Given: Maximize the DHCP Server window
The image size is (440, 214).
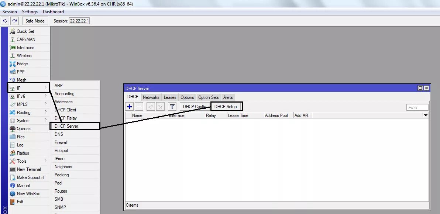Looking at the screenshot, I should [420, 88].
